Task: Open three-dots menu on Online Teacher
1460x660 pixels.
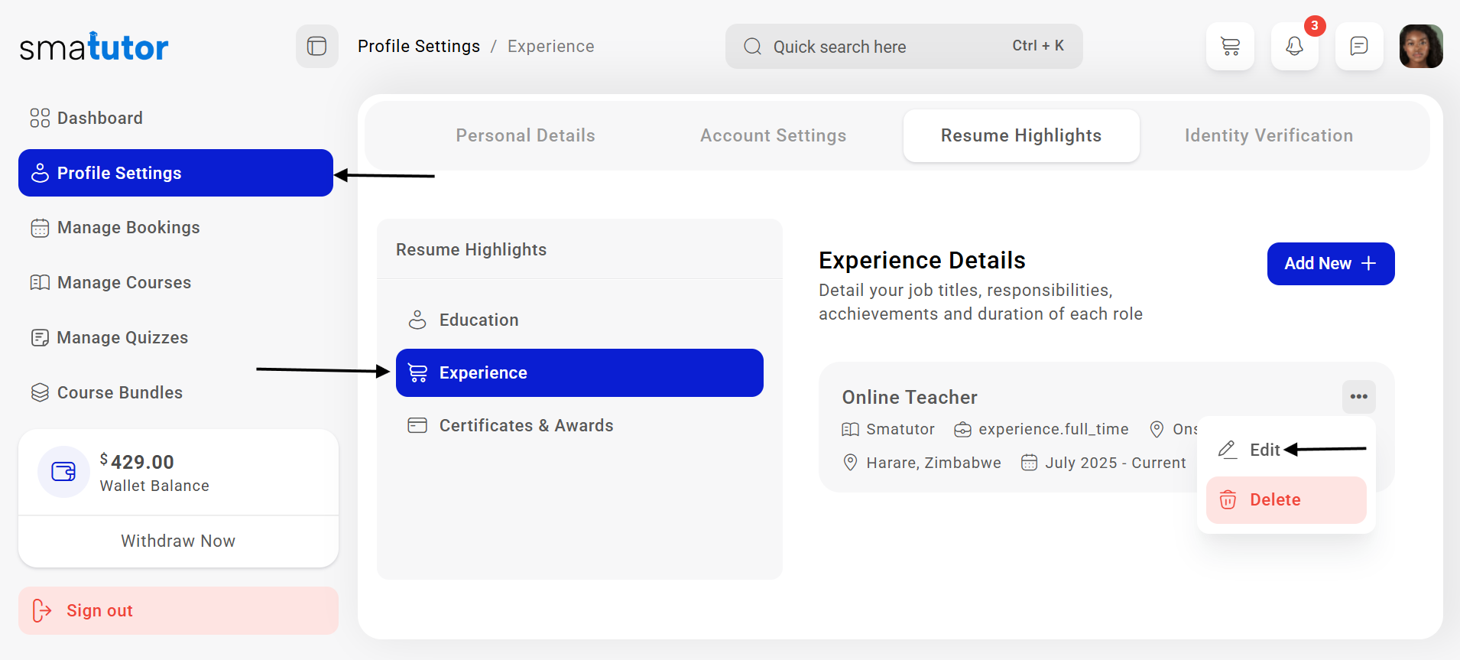Action: coord(1358,396)
